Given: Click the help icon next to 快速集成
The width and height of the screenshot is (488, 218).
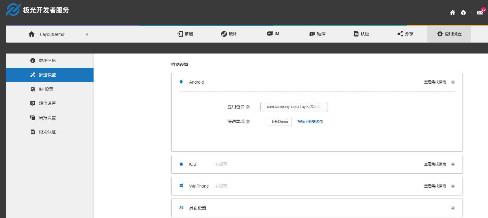Looking at the screenshot, I should click(x=248, y=122).
